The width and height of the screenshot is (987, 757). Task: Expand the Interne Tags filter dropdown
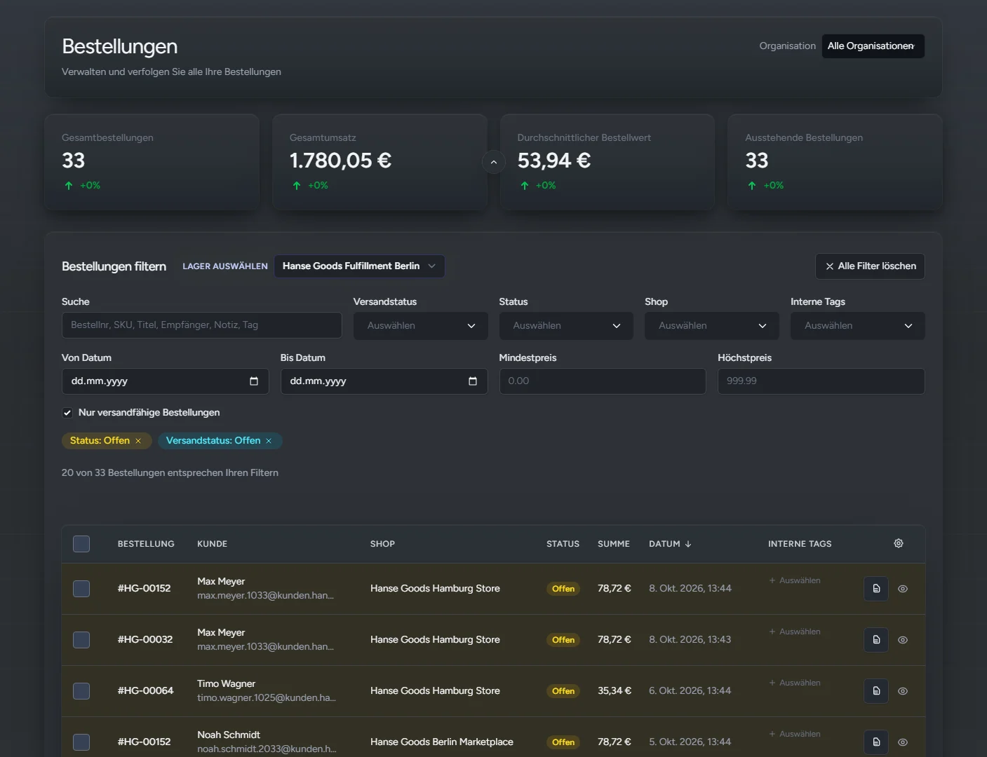(857, 326)
